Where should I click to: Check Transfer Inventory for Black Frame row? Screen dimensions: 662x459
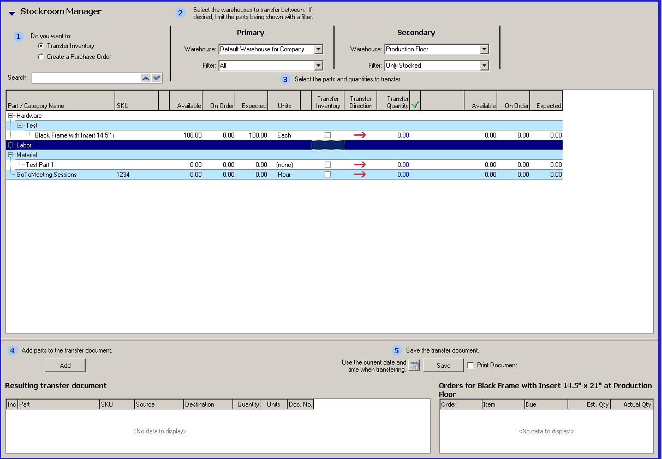pos(327,135)
